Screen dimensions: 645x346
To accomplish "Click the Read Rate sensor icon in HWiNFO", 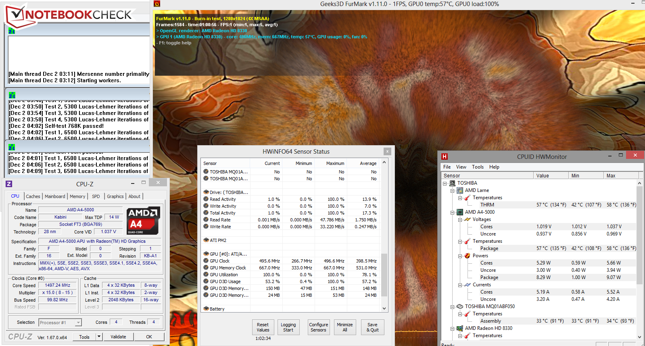I will (x=206, y=220).
